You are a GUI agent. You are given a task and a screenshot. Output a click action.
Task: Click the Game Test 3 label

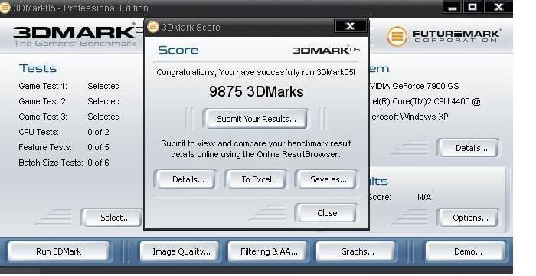point(43,117)
